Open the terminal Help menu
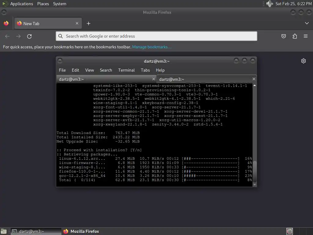This screenshot has height=235, width=313. [160, 70]
